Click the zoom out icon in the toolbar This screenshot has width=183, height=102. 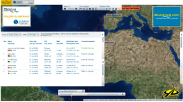coord(65,9)
